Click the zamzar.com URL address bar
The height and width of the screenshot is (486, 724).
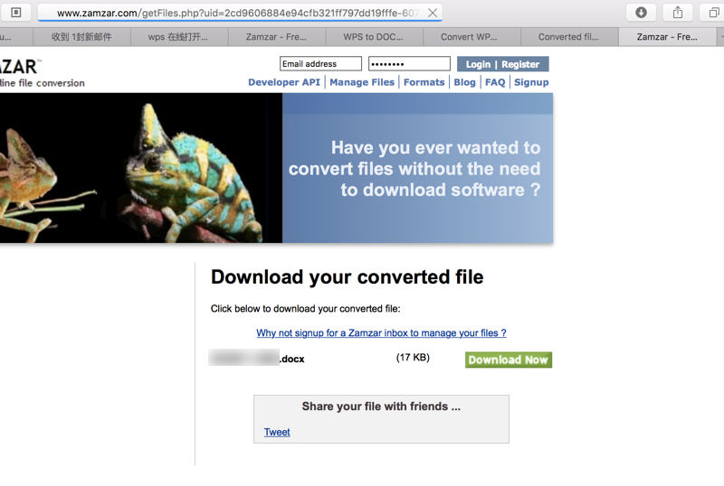[240, 13]
